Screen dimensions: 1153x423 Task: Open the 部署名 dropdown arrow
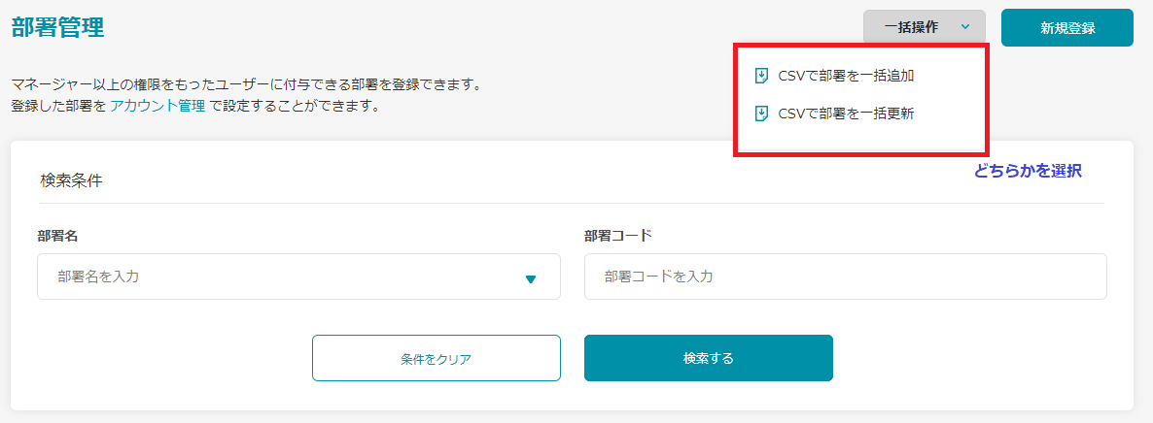pos(531,278)
